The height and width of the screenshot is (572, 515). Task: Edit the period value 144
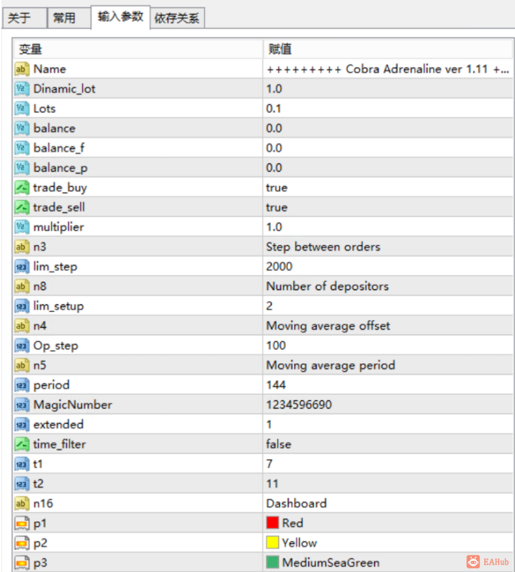click(388, 385)
